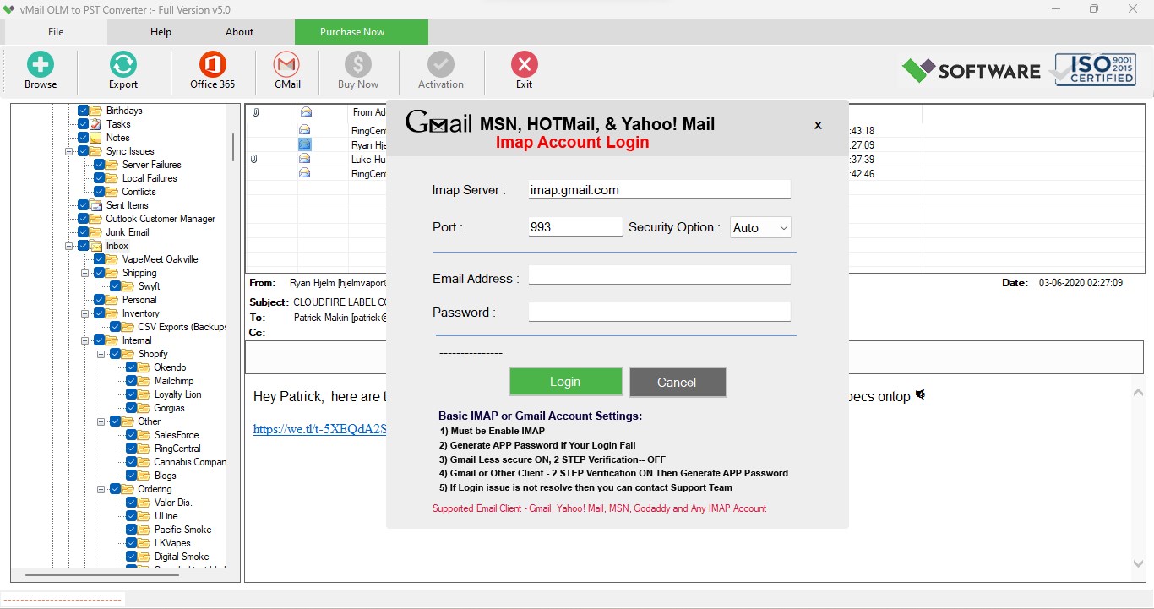Image resolution: width=1154 pixels, height=609 pixels.
Task: Click the Activation checkmark icon
Action: point(440,64)
